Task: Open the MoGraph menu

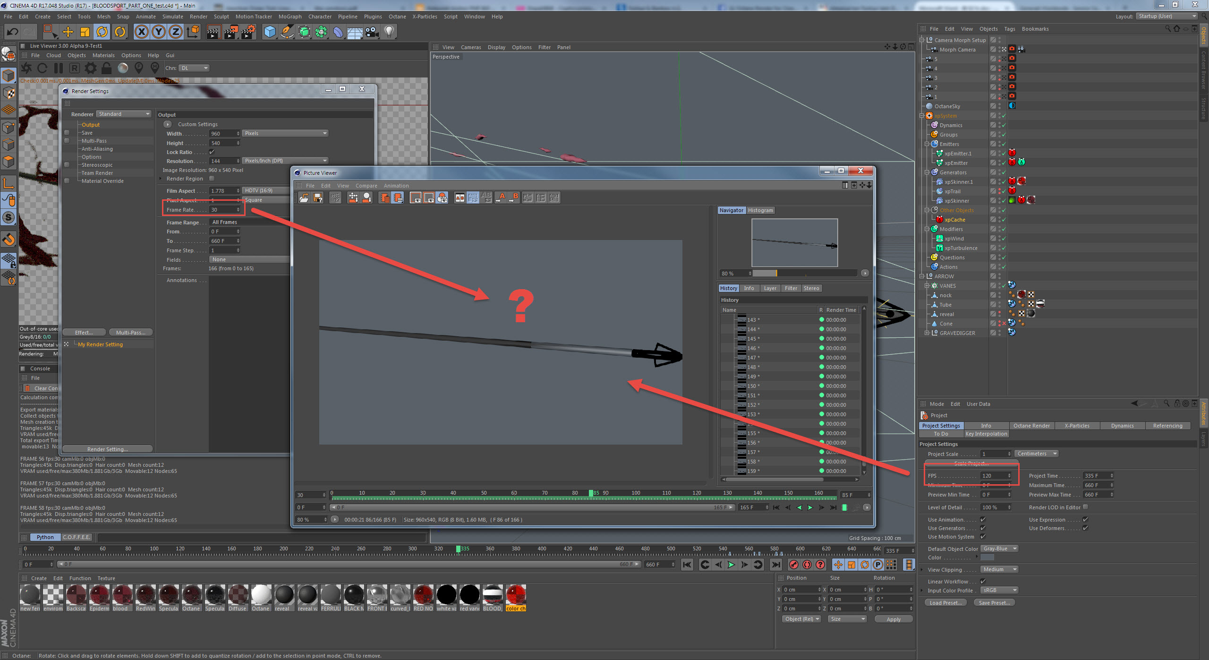Action: (x=289, y=17)
